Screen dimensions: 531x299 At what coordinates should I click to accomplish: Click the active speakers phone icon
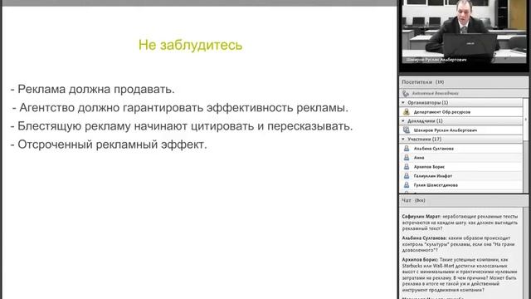click(x=406, y=93)
